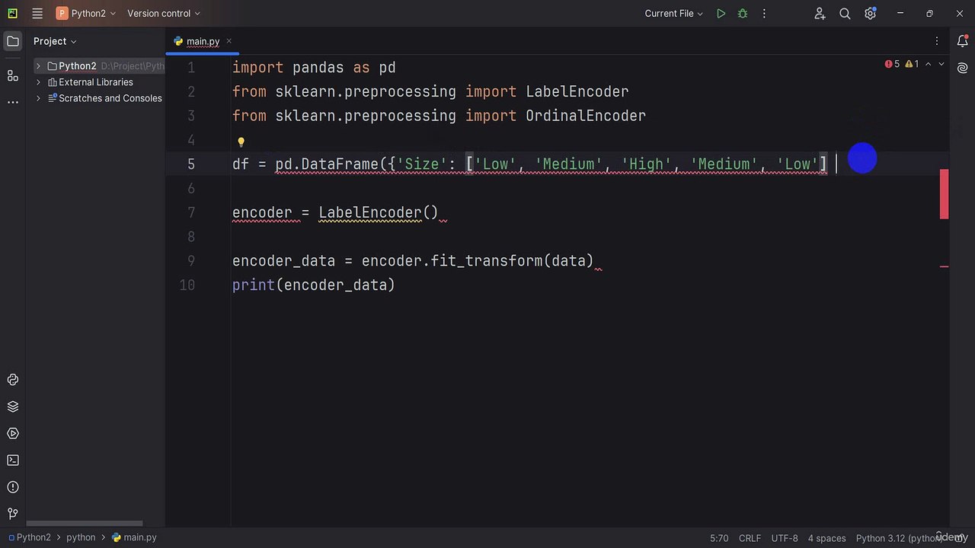Open the Python Console tool window

click(x=13, y=380)
